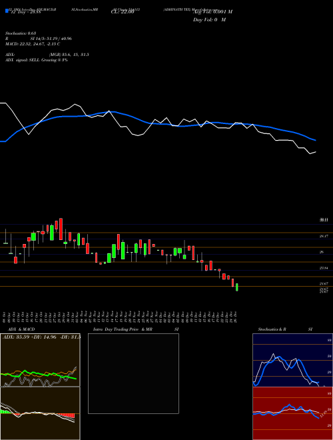Open the ADX indicator sub-chart
Viewport: 333px width, 440px height.
[40, 360]
